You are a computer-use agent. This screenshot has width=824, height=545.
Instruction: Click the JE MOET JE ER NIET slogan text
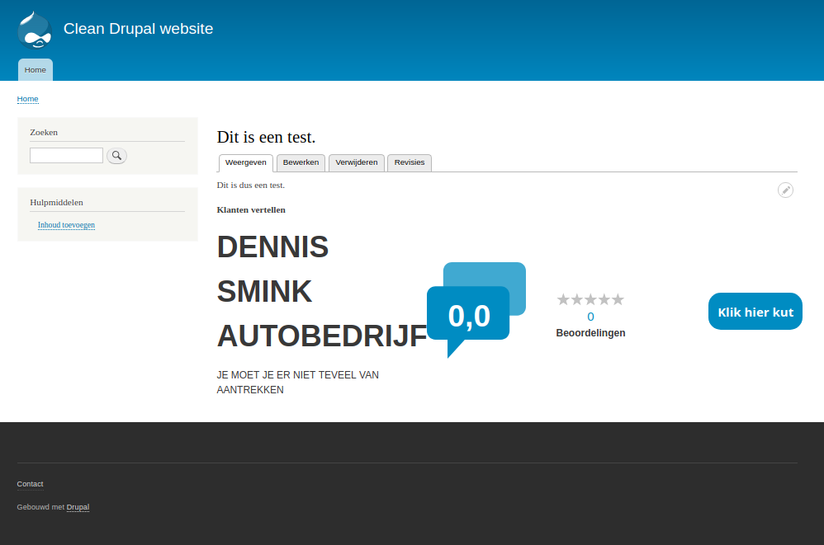(297, 383)
